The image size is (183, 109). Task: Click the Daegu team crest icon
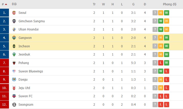click(14, 80)
